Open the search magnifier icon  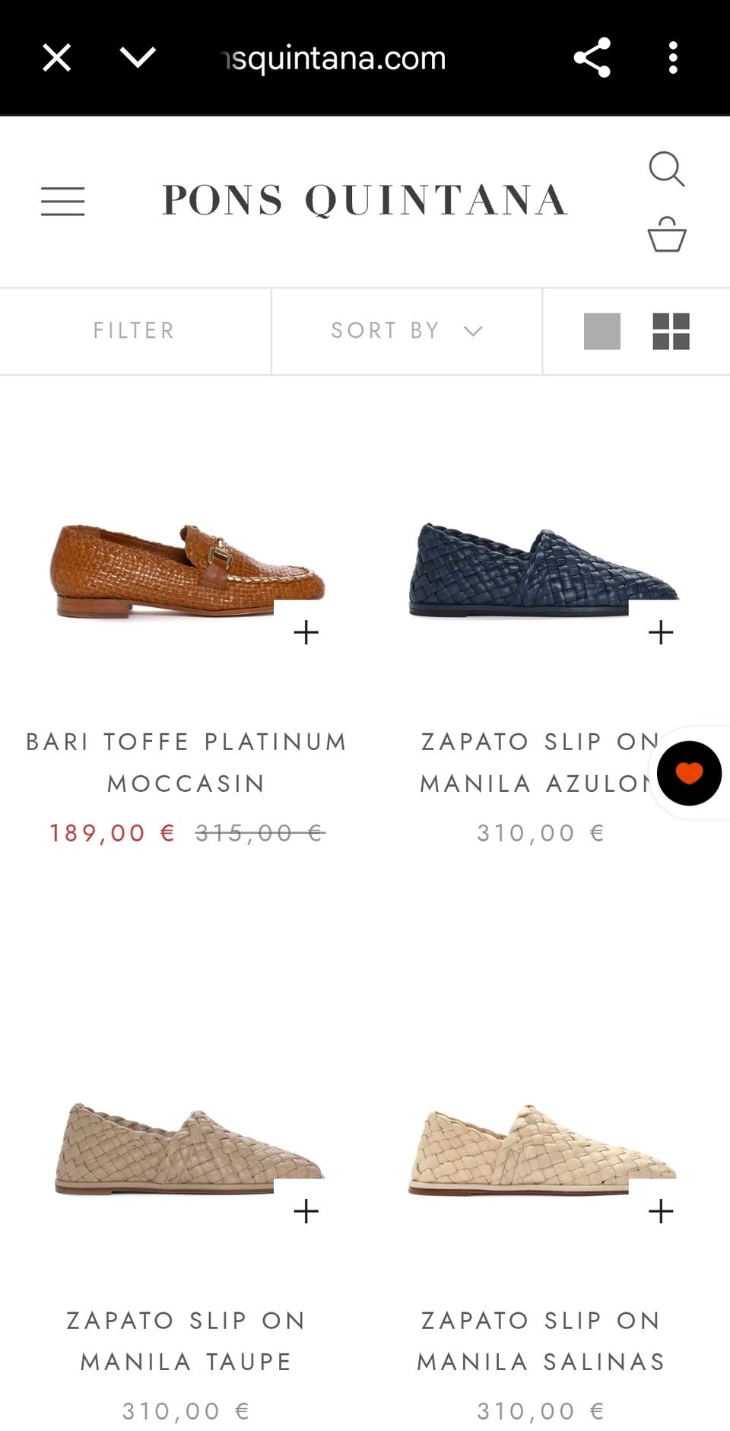666,169
